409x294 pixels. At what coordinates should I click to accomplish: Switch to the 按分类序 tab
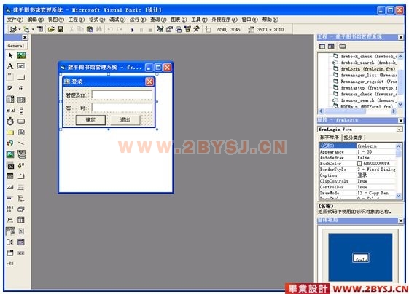click(353, 138)
